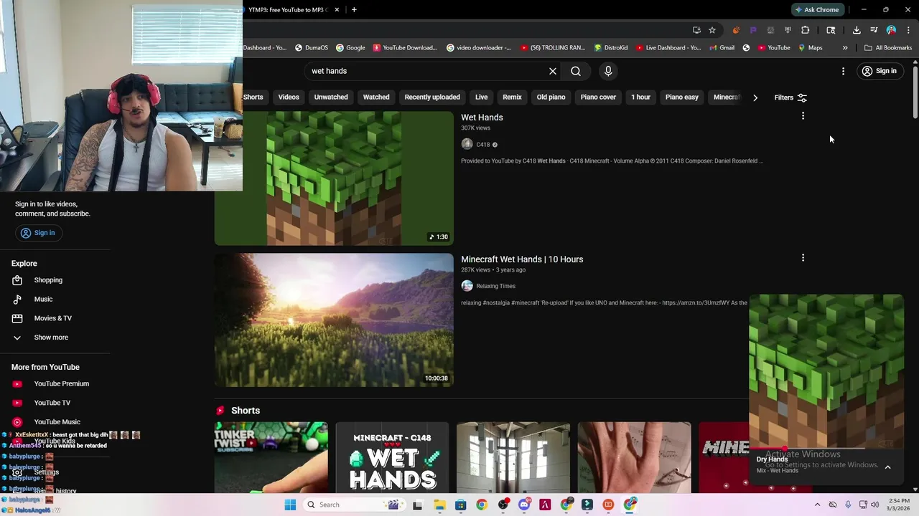Select the Watched filter chip
This screenshot has height=516, width=919.
click(x=376, y=97)
